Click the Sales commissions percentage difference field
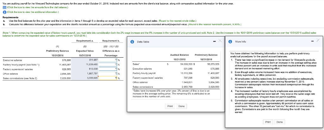 tap(108, 78)
